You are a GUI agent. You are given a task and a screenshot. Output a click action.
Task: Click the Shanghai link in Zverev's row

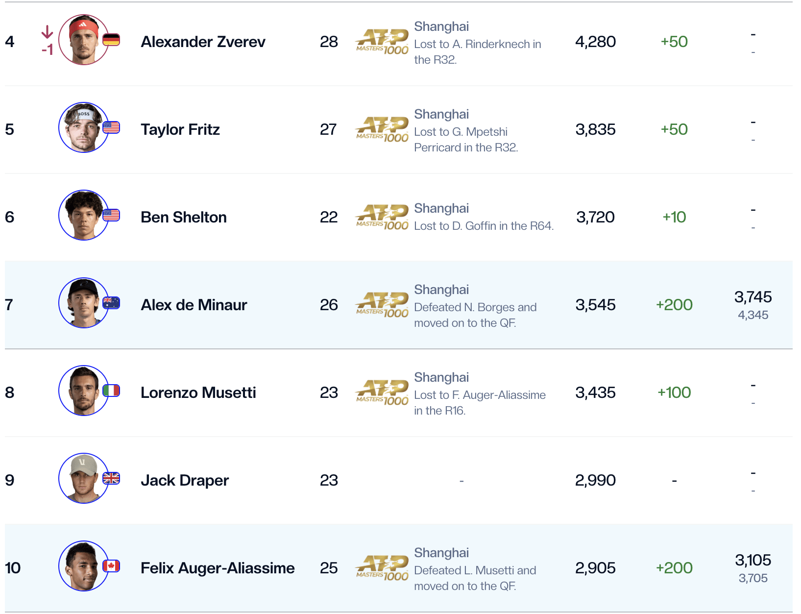pos(441,26)
